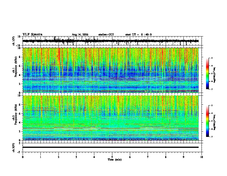
Task: Click the "ch.3(V)" axis label
Action: [x=14, y=148]
